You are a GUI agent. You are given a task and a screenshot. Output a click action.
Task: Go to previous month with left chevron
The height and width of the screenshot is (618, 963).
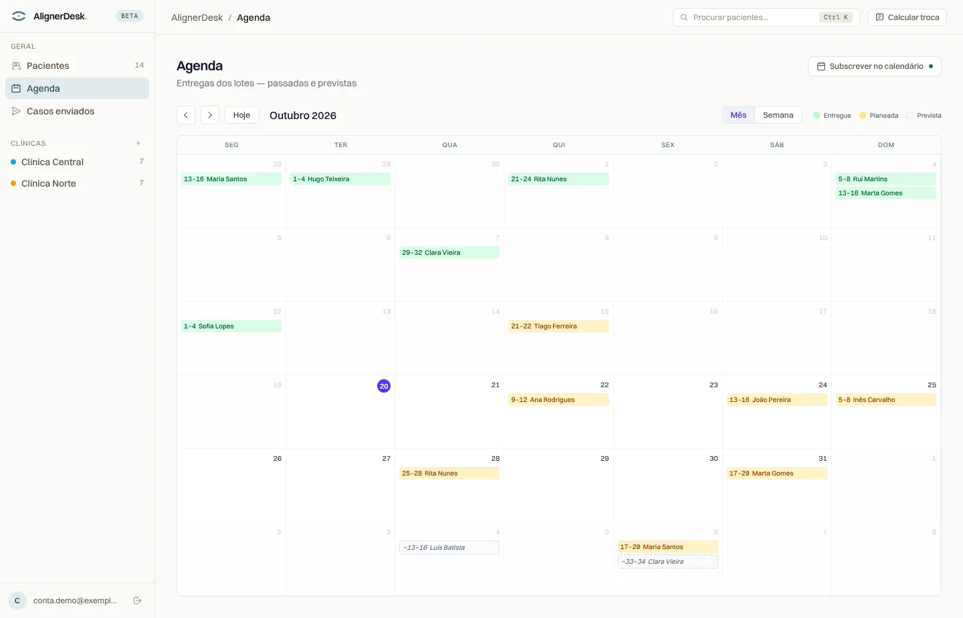click(x=186, y=115)
